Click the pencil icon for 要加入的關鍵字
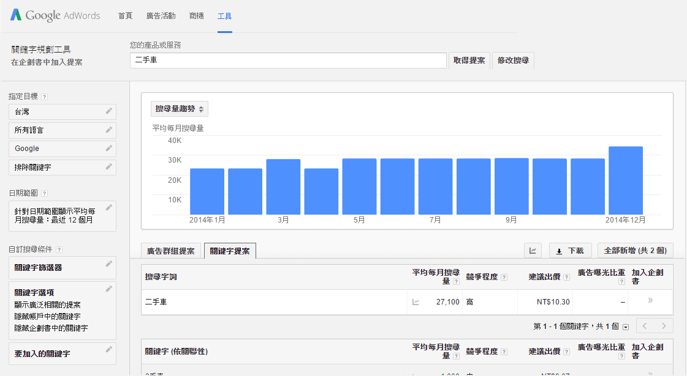 point(109,349)
